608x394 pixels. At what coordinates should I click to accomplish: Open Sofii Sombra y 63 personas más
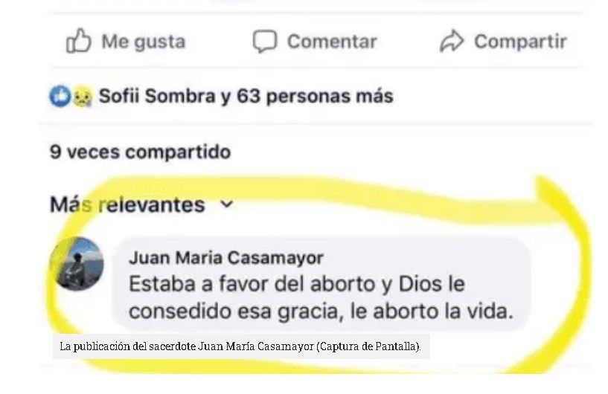pyautogui.click(x=246, y=96)
